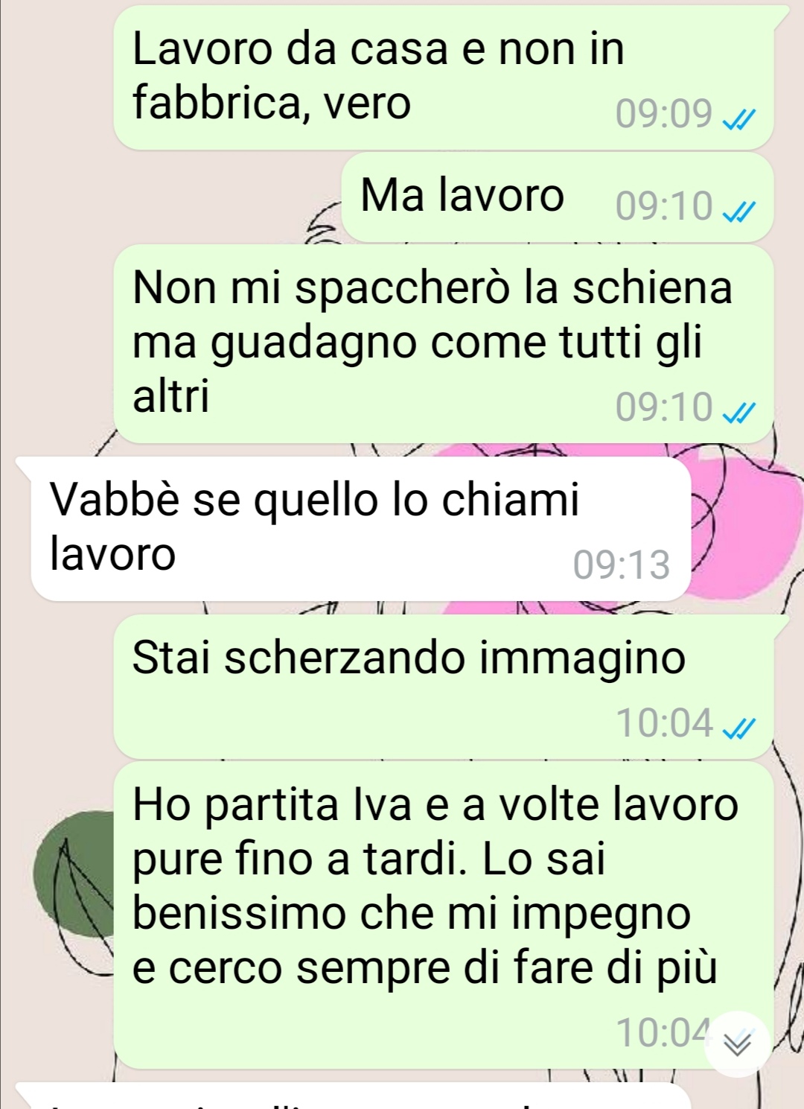Screen dimensions: 804x1109
Task: Click the 09:10 timestamp below "altri"
Action: coord(664,407)
